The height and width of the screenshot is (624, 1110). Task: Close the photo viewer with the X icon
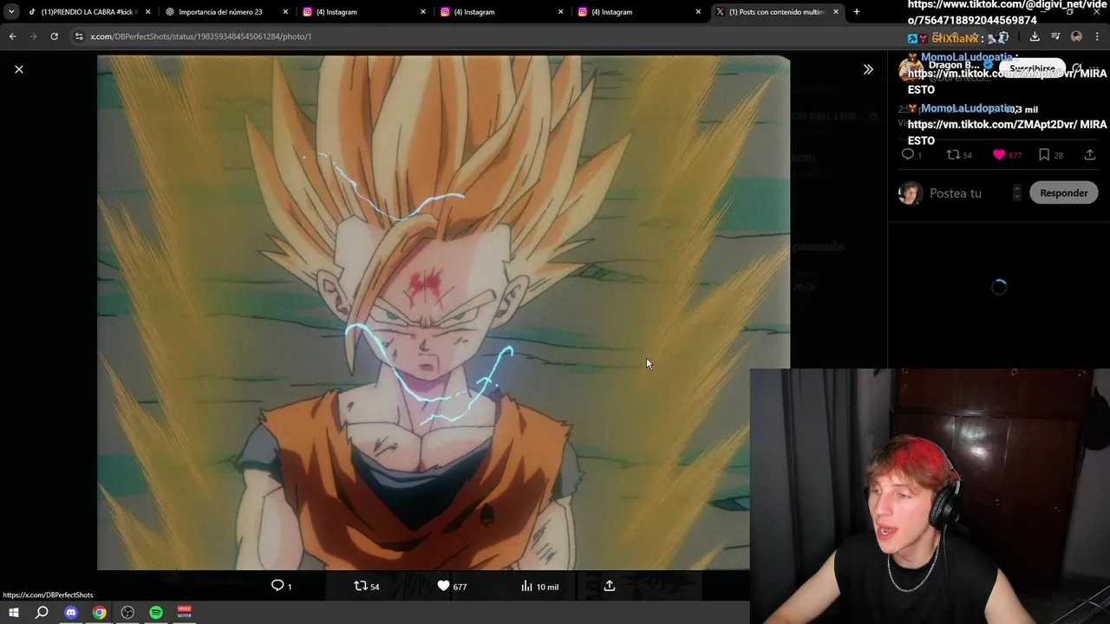19,69
